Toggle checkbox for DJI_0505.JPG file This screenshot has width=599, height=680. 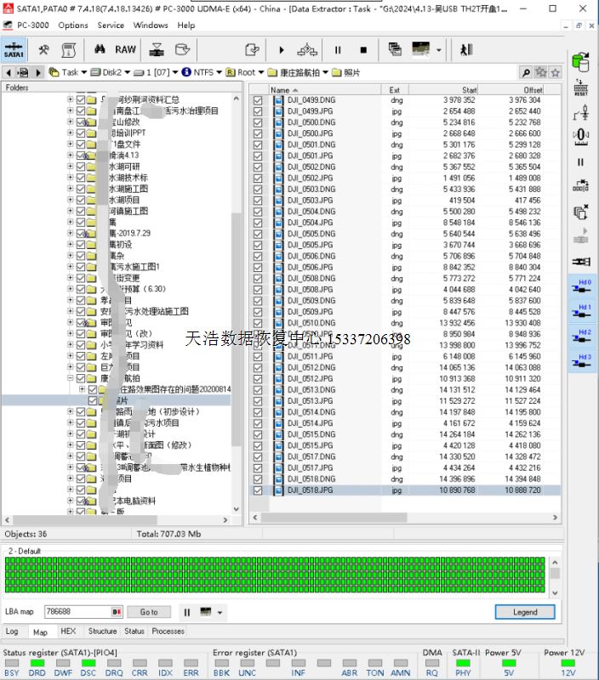point(259,246)
